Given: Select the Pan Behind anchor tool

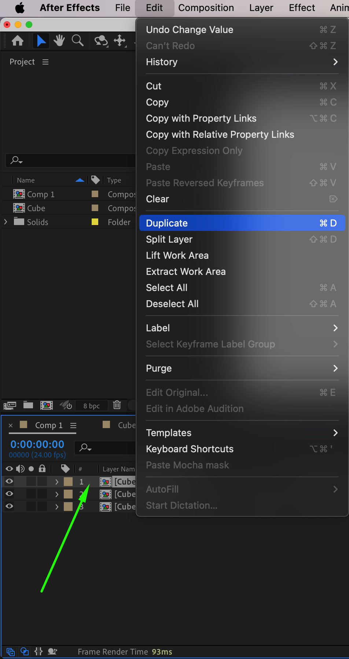Looking at the screenshot, I should (120, 41).
